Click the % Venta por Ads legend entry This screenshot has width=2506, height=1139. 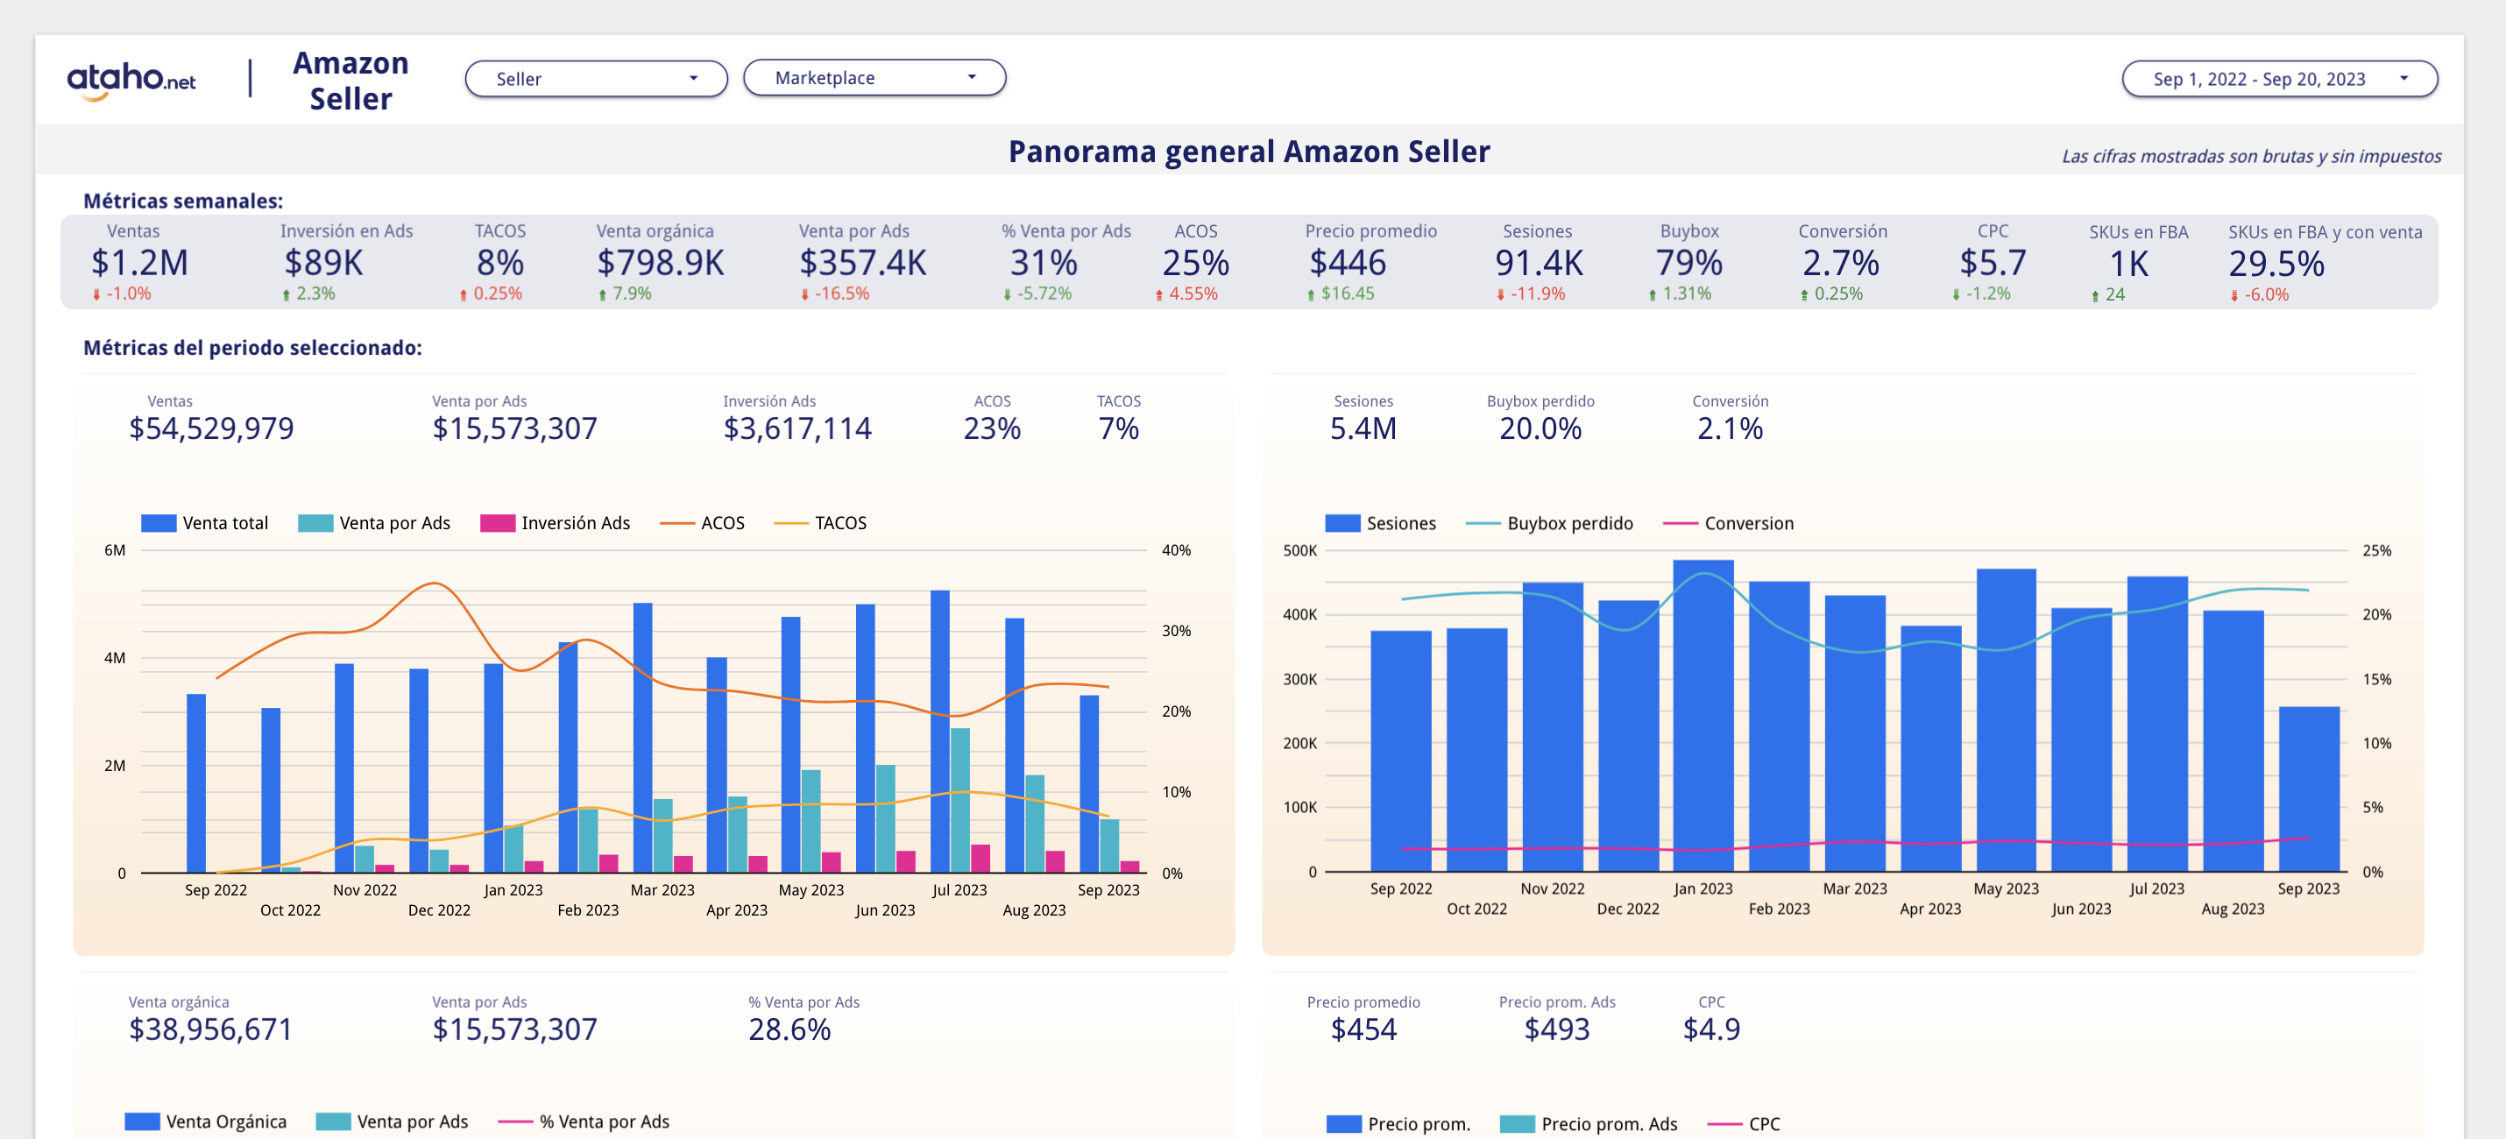(x=584, y=1121)
